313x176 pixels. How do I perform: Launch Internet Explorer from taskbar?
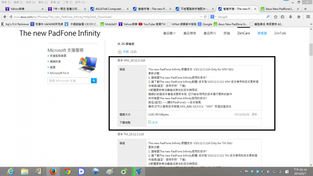click(x=10, y=172)
